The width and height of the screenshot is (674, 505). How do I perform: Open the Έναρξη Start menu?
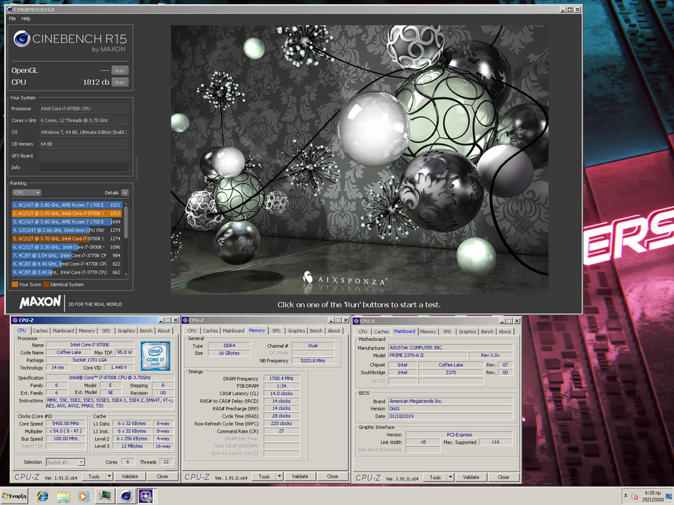pyautogui.click(x=14, y=496)
